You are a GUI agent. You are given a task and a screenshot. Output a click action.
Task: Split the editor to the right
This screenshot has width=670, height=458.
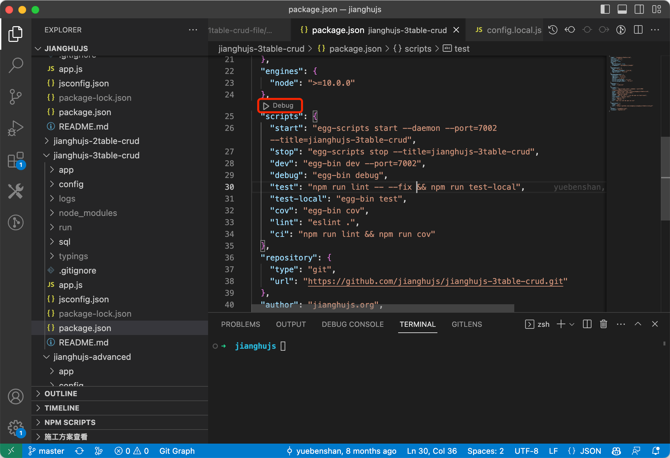click(x=638, y=30)
